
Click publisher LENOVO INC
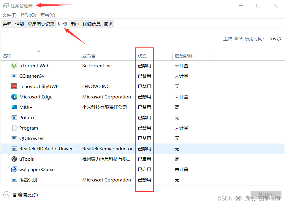(96, 86)
